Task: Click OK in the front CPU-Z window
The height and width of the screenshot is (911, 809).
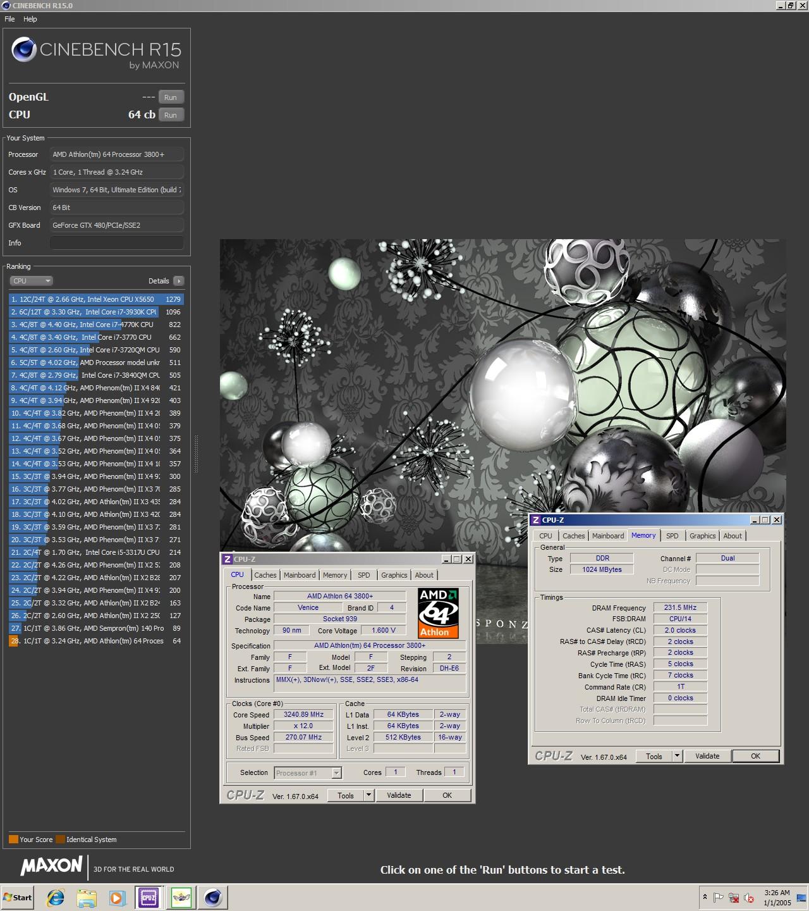Action: coord(447,796)
